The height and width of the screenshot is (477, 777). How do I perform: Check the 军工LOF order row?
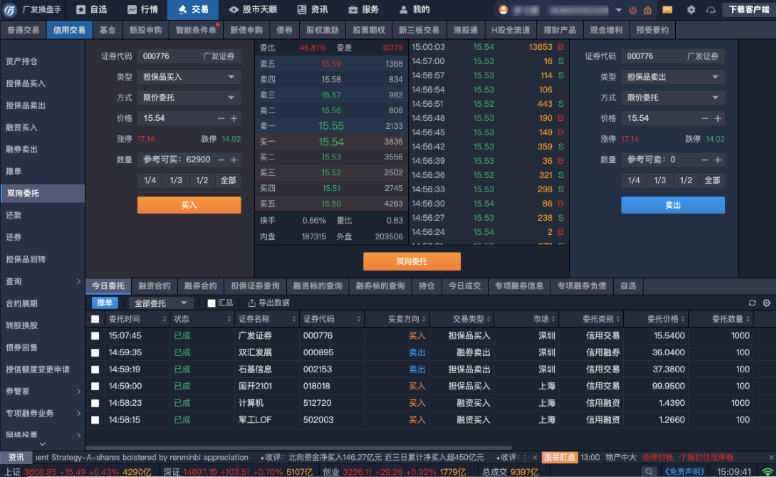coord(95,420)
